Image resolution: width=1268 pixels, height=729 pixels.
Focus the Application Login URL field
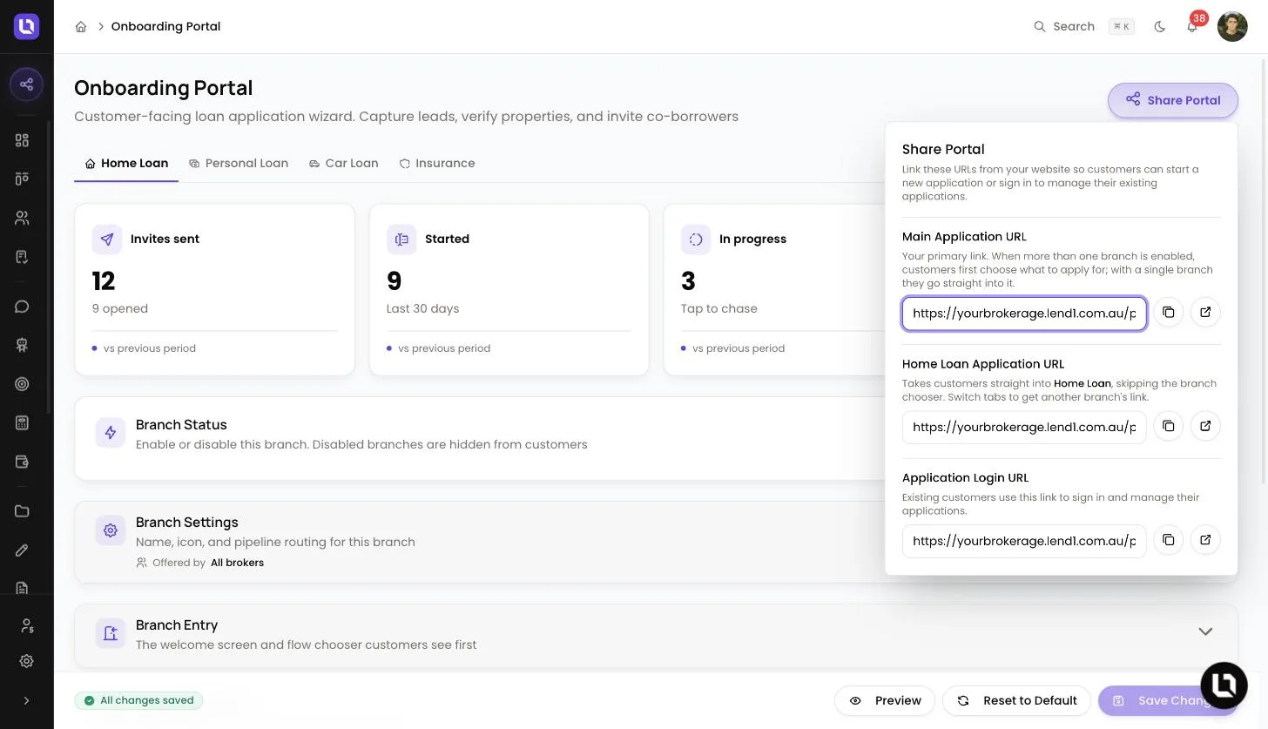point(1024,541)
